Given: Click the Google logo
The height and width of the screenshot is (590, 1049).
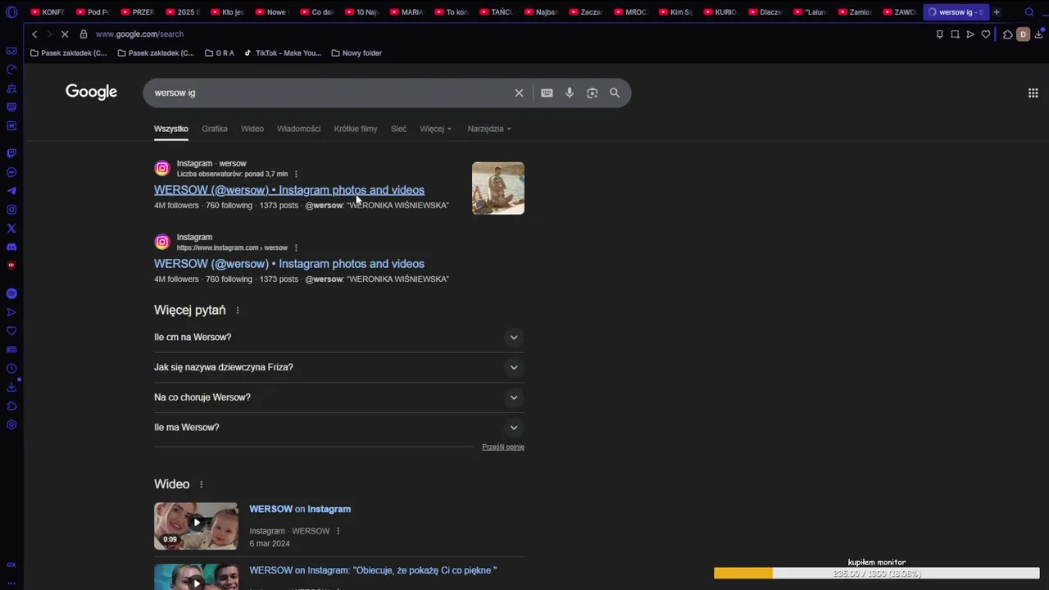Looking at the screenshot, I should coord(91,92).
